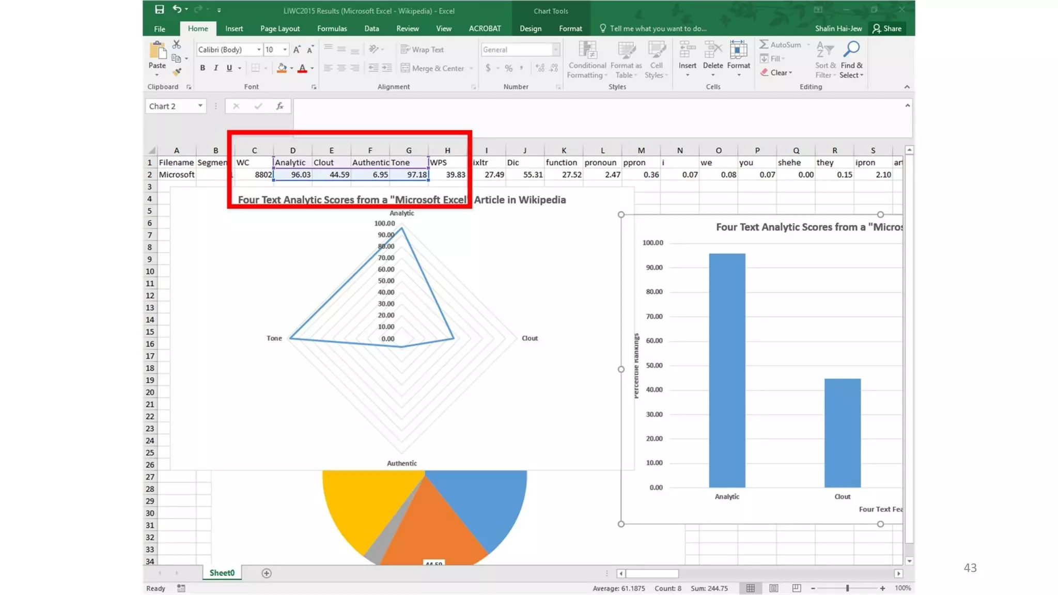Toggle Italic formatting
This screenshot has height=595, width=1058.
point(216,68)
